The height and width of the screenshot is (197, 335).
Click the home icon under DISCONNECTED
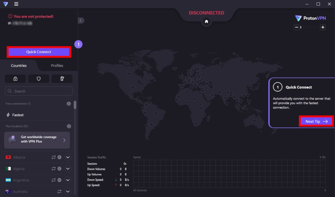[x=206, y=21]
